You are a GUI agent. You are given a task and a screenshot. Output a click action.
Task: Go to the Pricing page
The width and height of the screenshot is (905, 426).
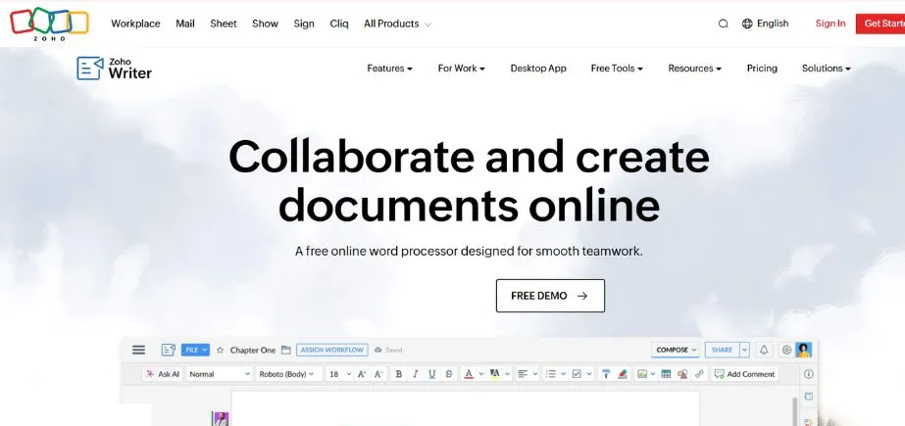click(x=762, y=68)
